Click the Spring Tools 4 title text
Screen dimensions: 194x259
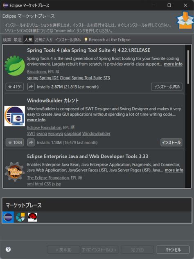coord(88,50)
